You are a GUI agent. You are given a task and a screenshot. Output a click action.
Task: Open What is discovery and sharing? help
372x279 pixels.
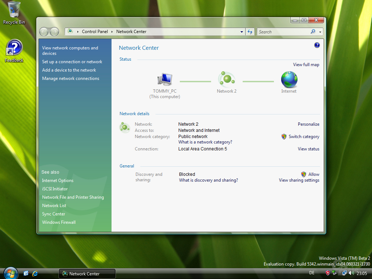pos(209,180)
